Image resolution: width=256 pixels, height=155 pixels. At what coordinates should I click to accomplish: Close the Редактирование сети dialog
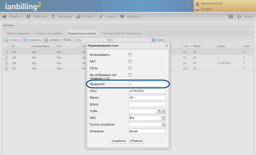click(x=167, y=45)
